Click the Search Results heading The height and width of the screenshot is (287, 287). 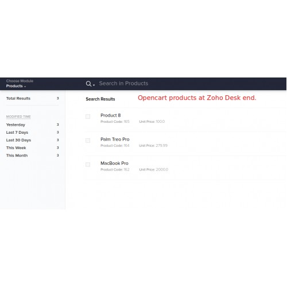pos(100,99)
